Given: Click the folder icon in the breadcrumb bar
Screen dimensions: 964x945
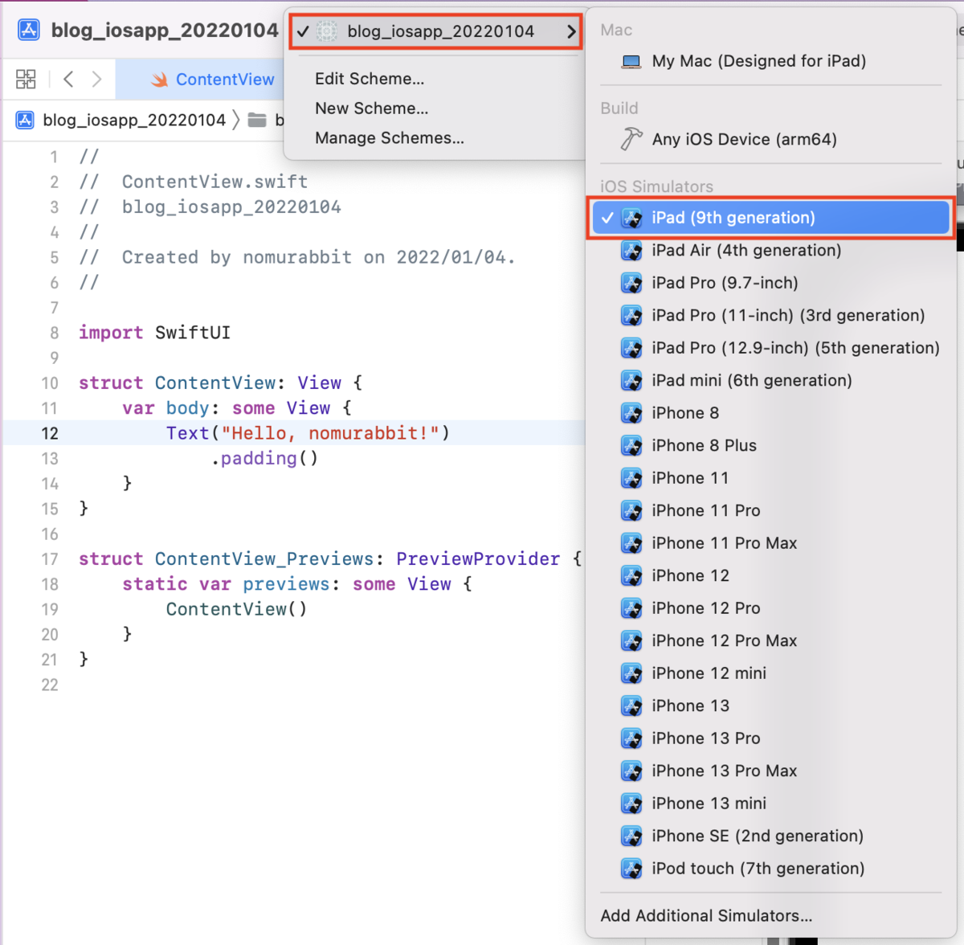Looking at the screenshot, I should coord(257,120).
